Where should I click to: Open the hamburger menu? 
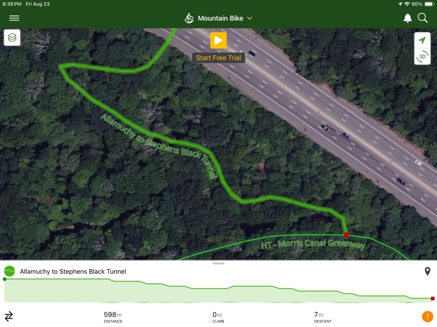(x=14, y=18)
